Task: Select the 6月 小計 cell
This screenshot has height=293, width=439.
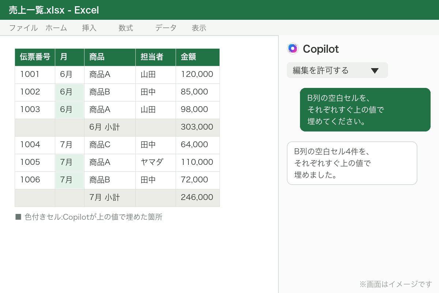Action: [x=110, y=127]
